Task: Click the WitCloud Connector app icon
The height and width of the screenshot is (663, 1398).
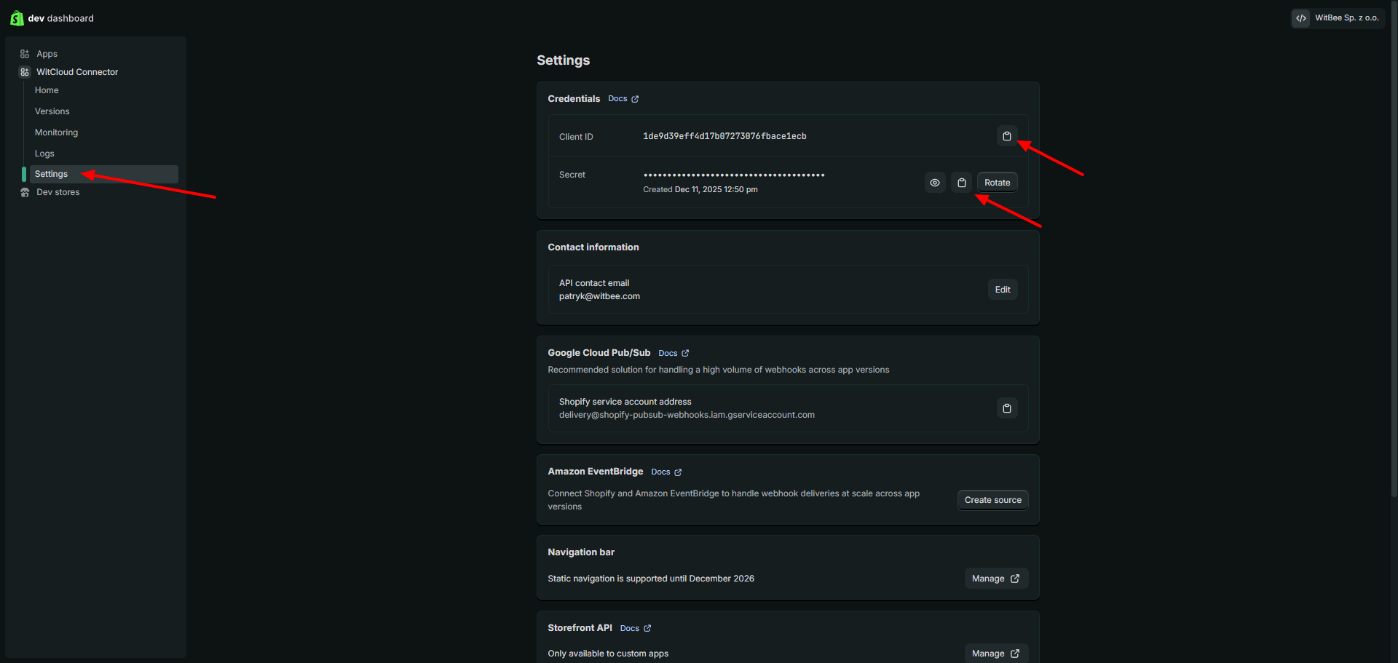Action: (x=25, y=72)
